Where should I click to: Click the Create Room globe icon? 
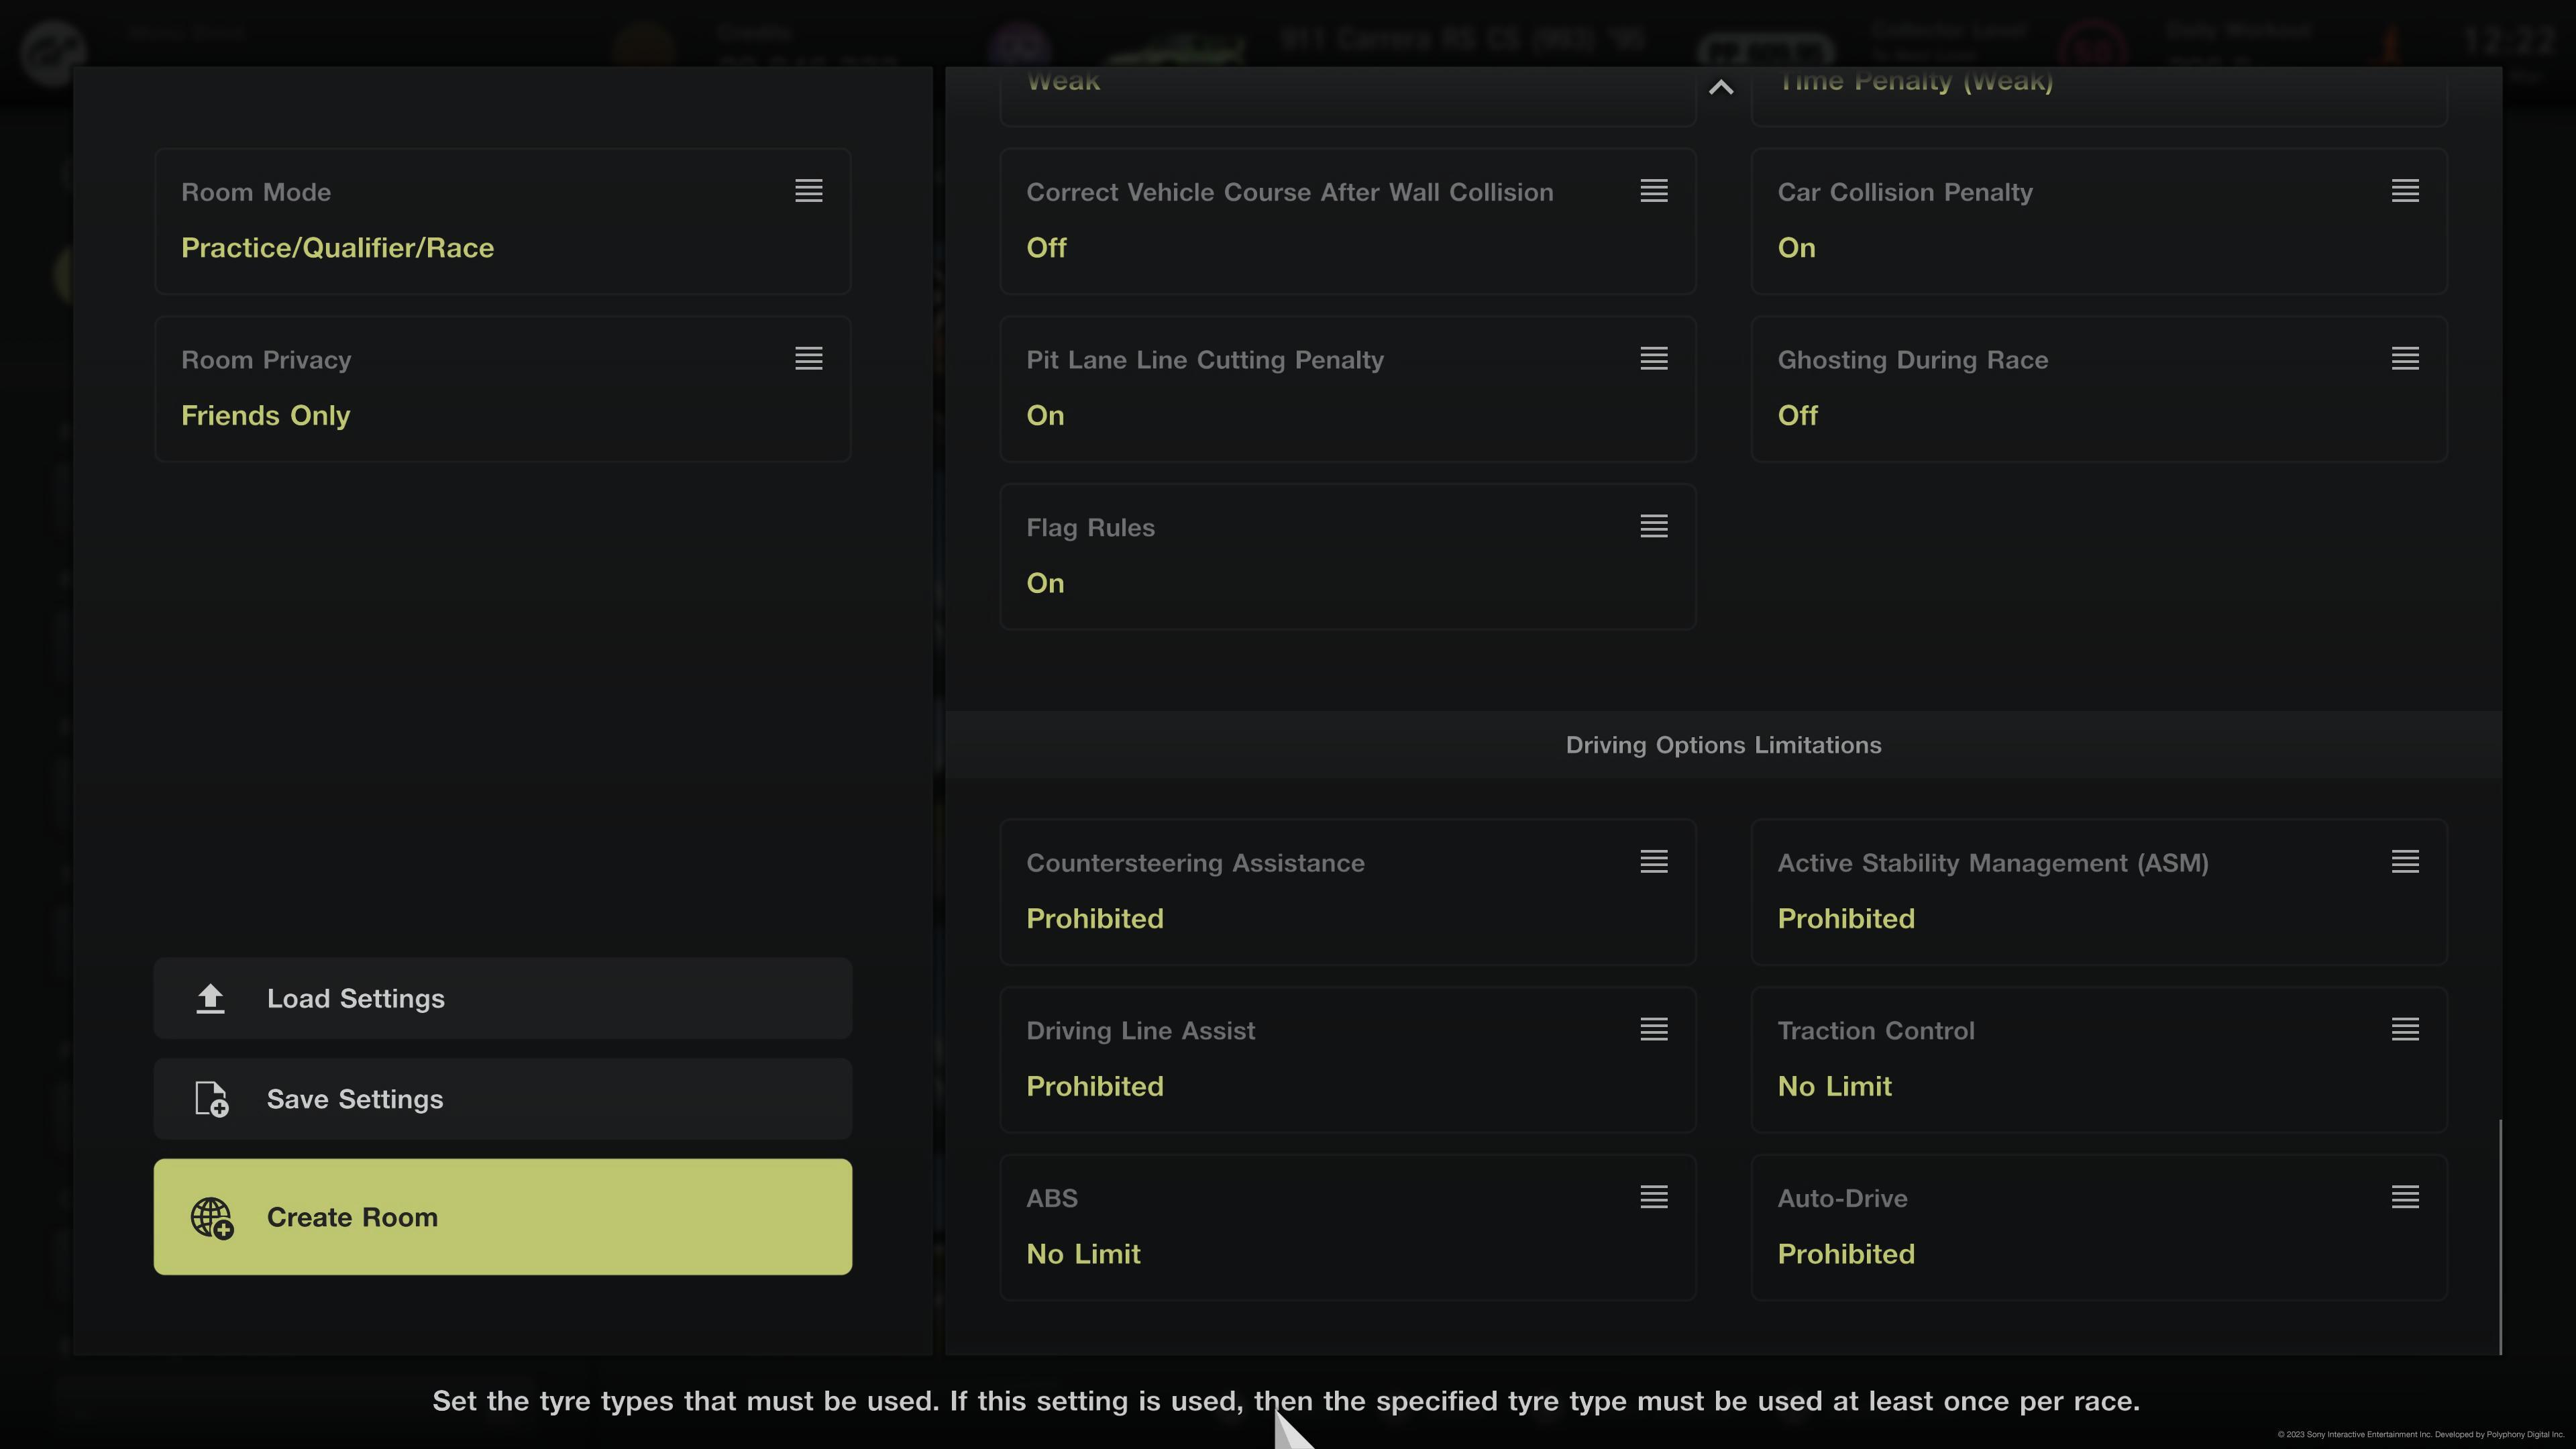pyautogui.click(x=212, y=1217)
